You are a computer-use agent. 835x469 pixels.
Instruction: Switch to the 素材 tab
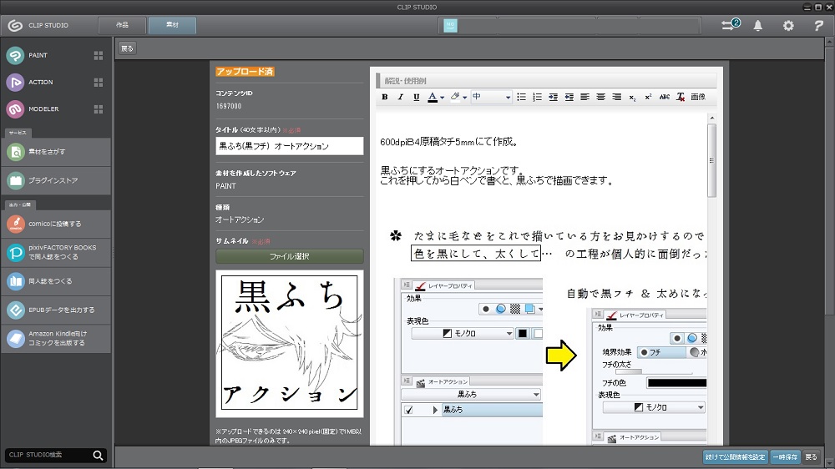pos(173,25)
